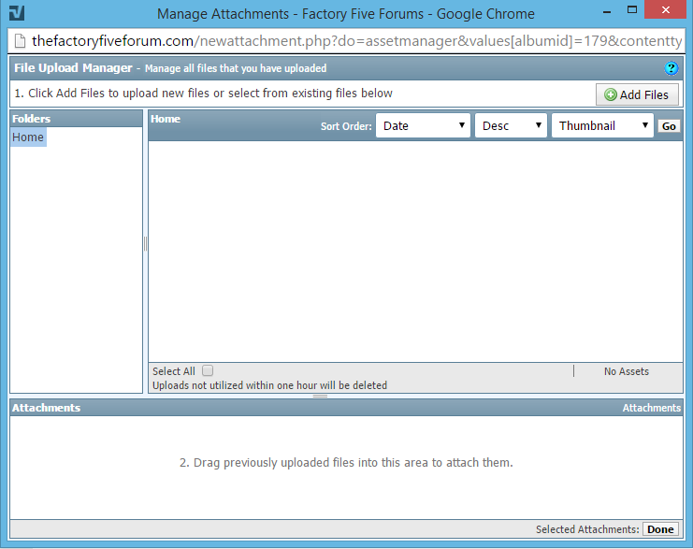This screenshot has height=549, width=693.
Task: Click the blue help question mark icon
Action: pyautogui.click(x=671, y=68)
